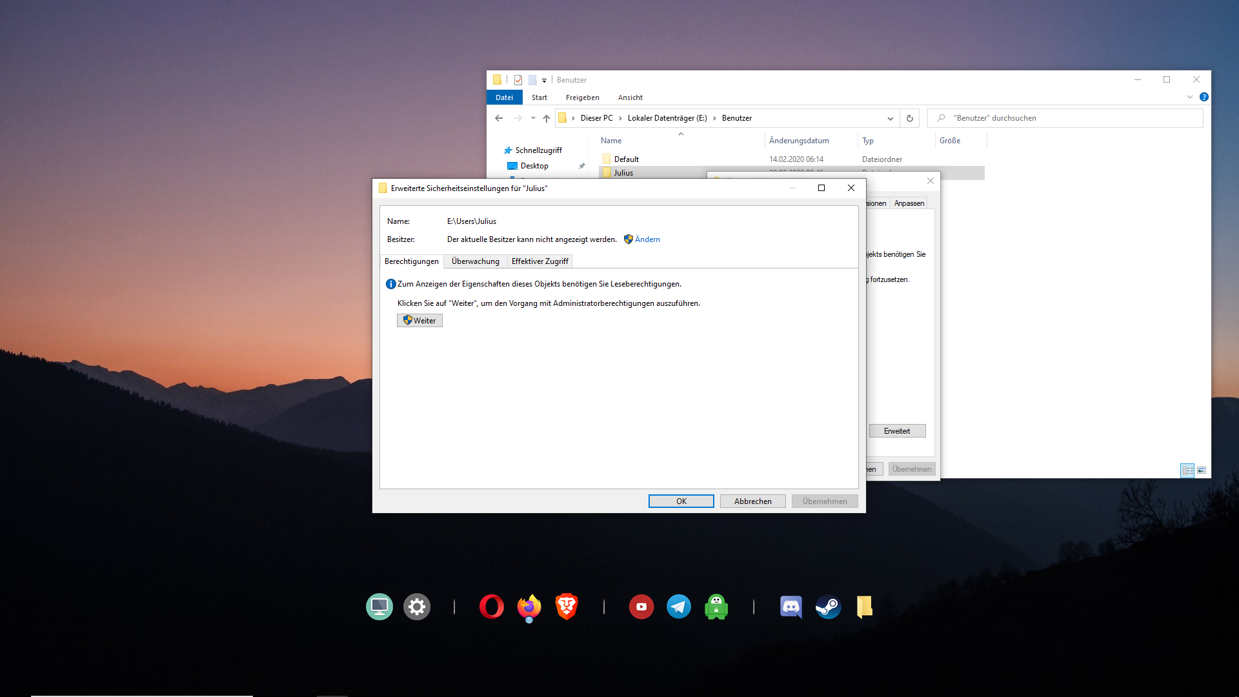
Task: Go up one folder level
Action: click(x=547, y=118)
